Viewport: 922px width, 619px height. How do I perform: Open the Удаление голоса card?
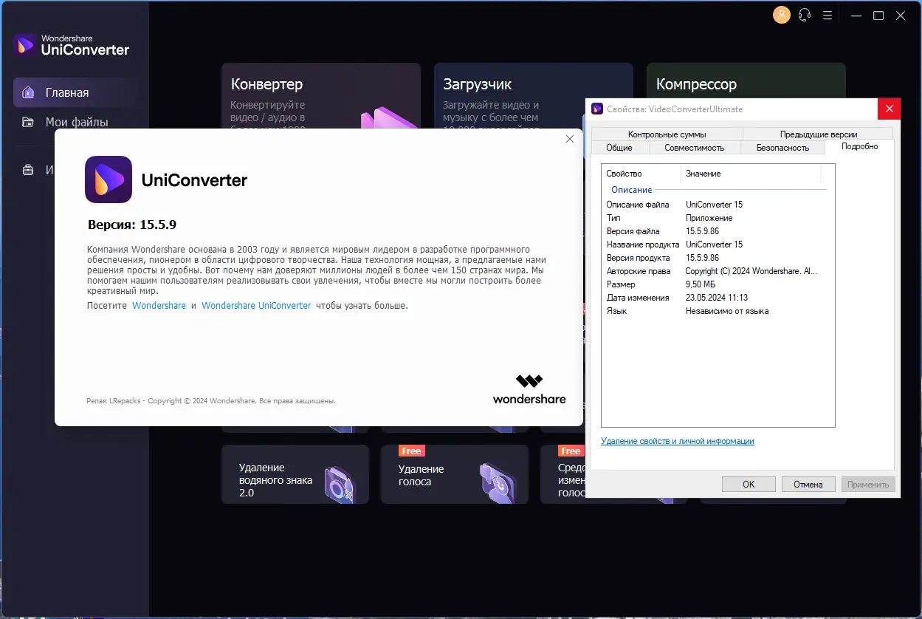coord(455,474)
